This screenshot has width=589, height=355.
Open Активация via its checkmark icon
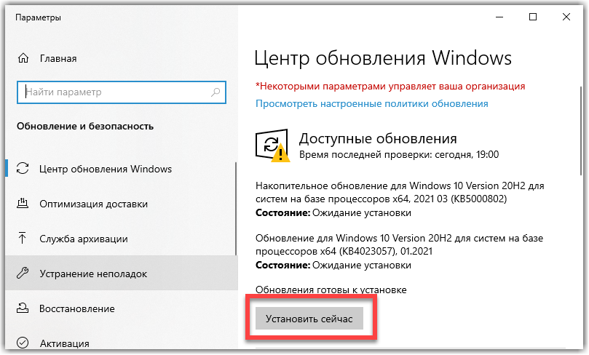23,343
